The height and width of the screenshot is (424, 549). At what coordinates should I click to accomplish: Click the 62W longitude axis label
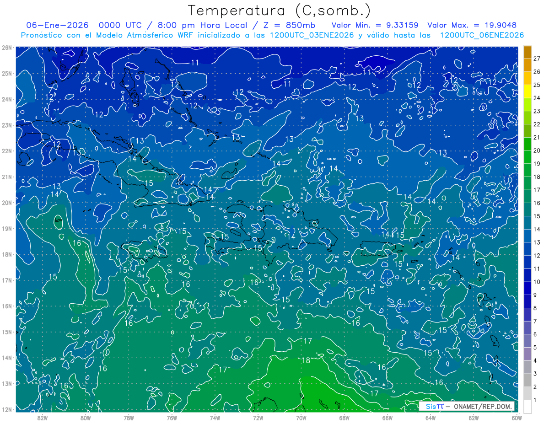pyautogui.click(x=474, y=417)
